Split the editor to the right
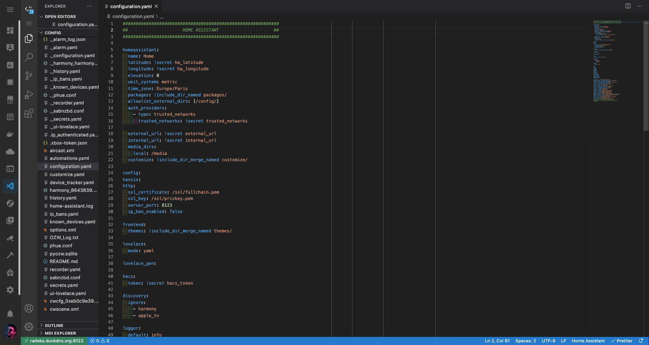Screen dimensions: 649x345 click(628, 6)
